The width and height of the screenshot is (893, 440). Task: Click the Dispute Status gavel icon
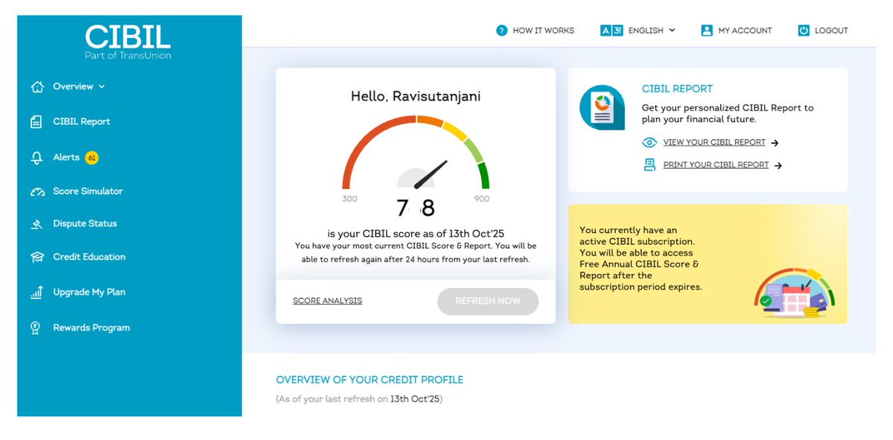click(x=36, y=224)
